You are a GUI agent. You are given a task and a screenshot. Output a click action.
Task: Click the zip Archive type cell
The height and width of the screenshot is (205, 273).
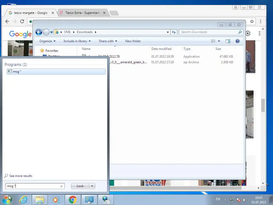[x=191, y=62]
